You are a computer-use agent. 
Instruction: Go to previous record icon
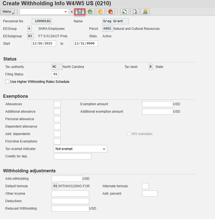(124, 12)
